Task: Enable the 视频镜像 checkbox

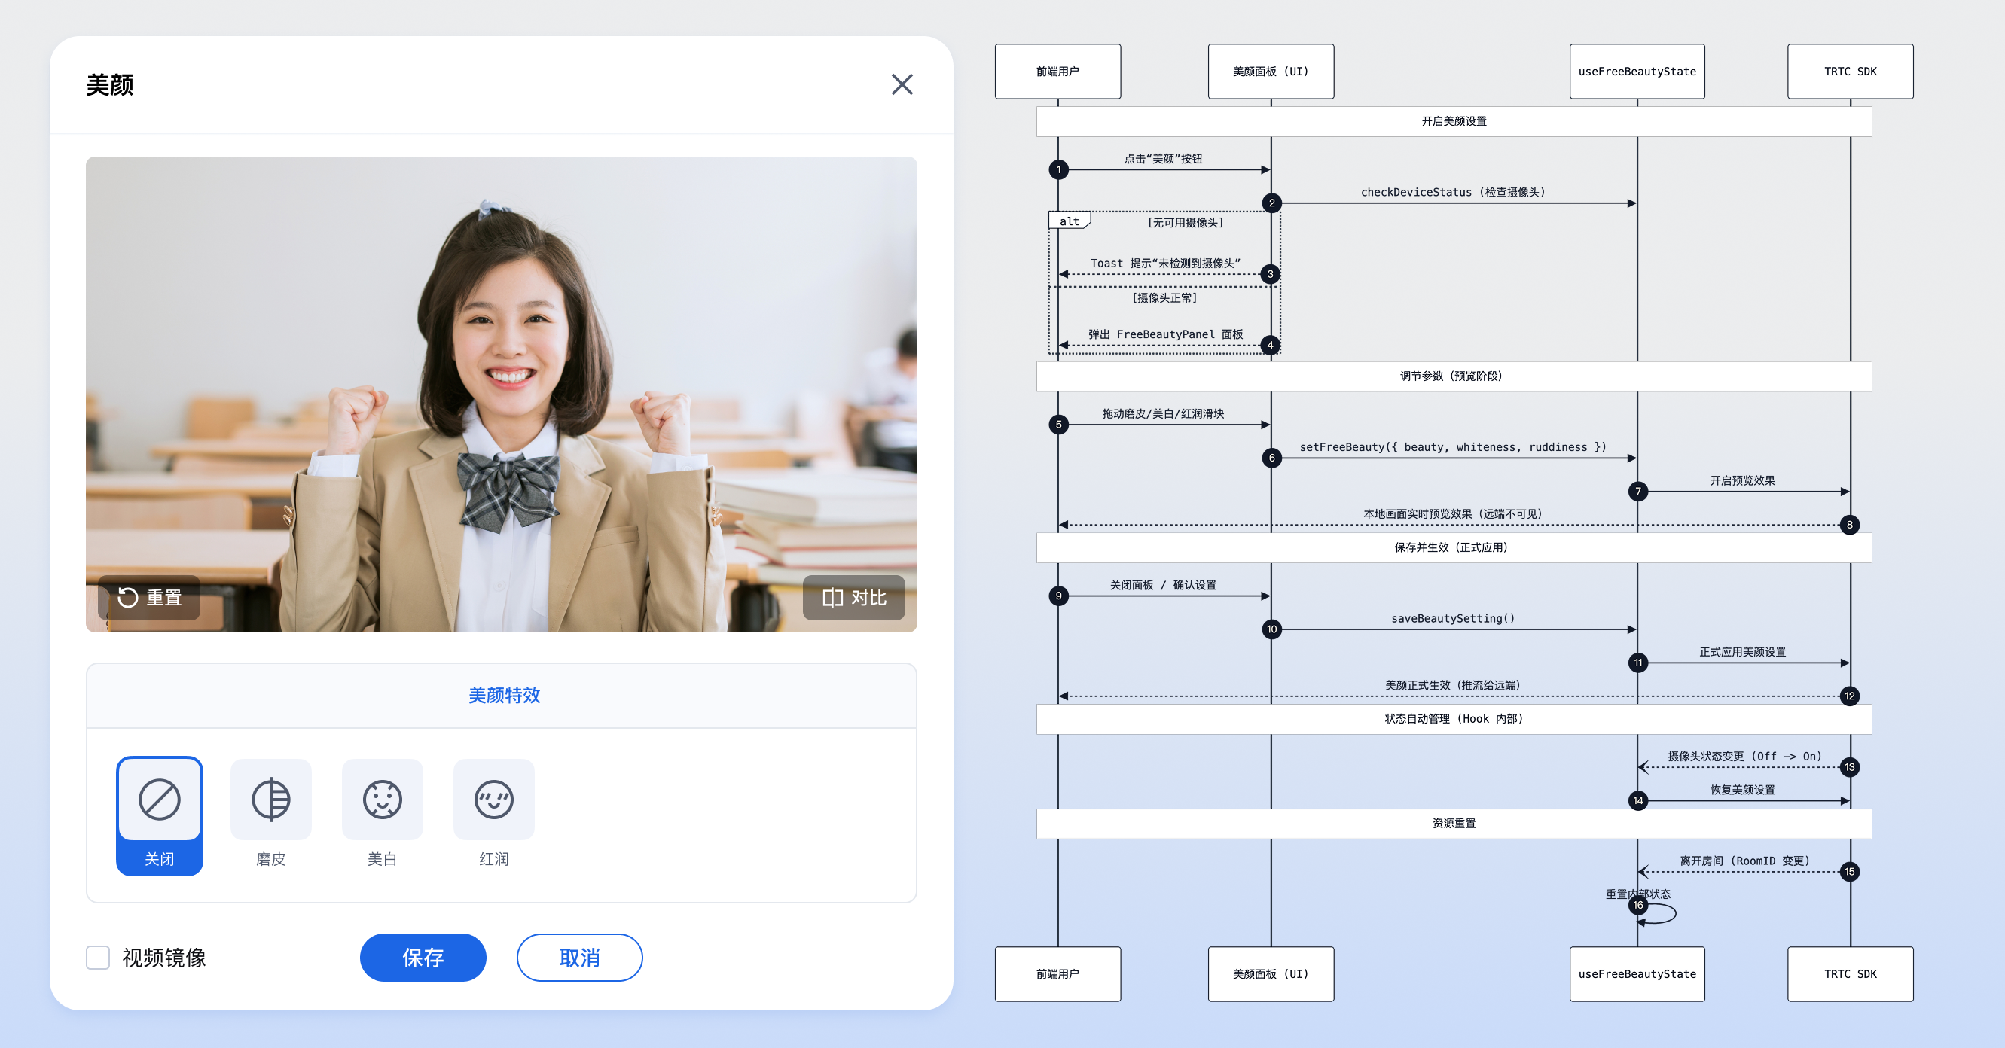Action: (98, 958)
